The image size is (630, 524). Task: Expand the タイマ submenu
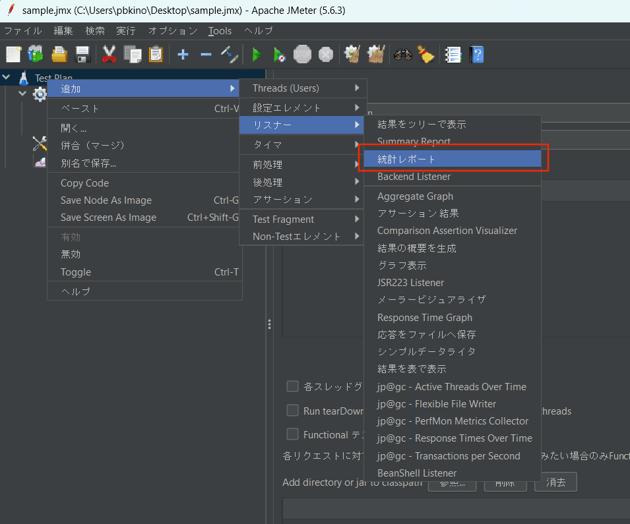[301, 144]
